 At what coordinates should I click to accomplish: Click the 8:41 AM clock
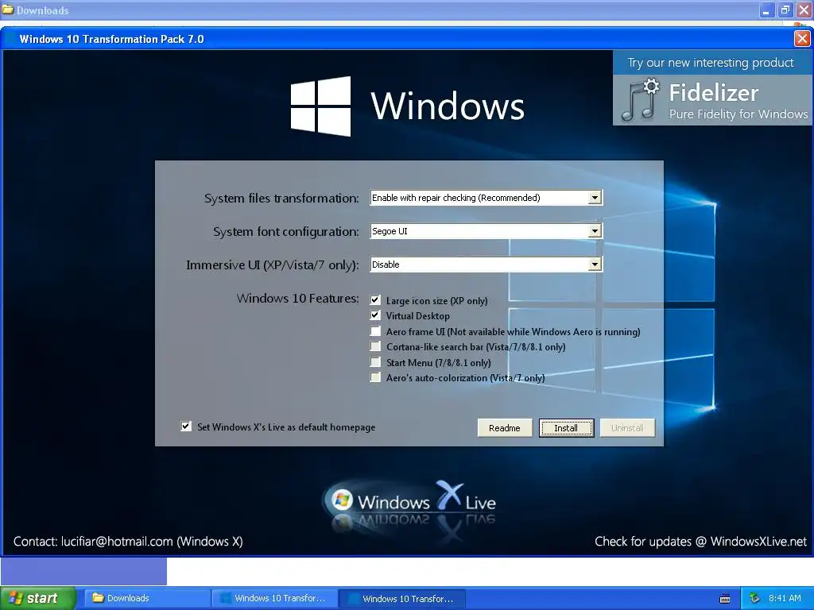785,598
